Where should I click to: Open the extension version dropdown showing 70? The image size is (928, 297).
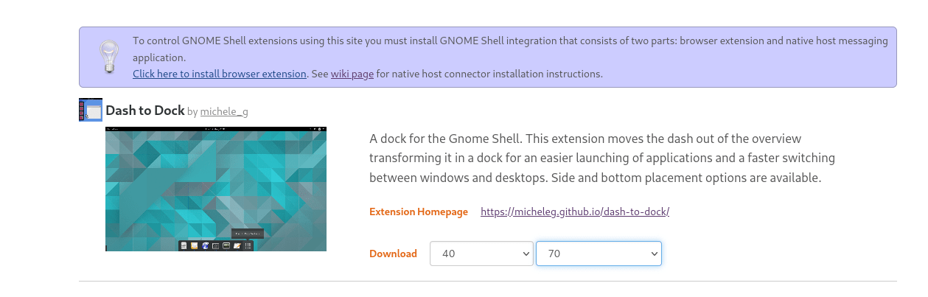599,254
